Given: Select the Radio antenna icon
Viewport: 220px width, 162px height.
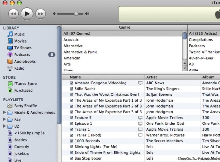Looking at the screenshot, I should tap(10, 68).
